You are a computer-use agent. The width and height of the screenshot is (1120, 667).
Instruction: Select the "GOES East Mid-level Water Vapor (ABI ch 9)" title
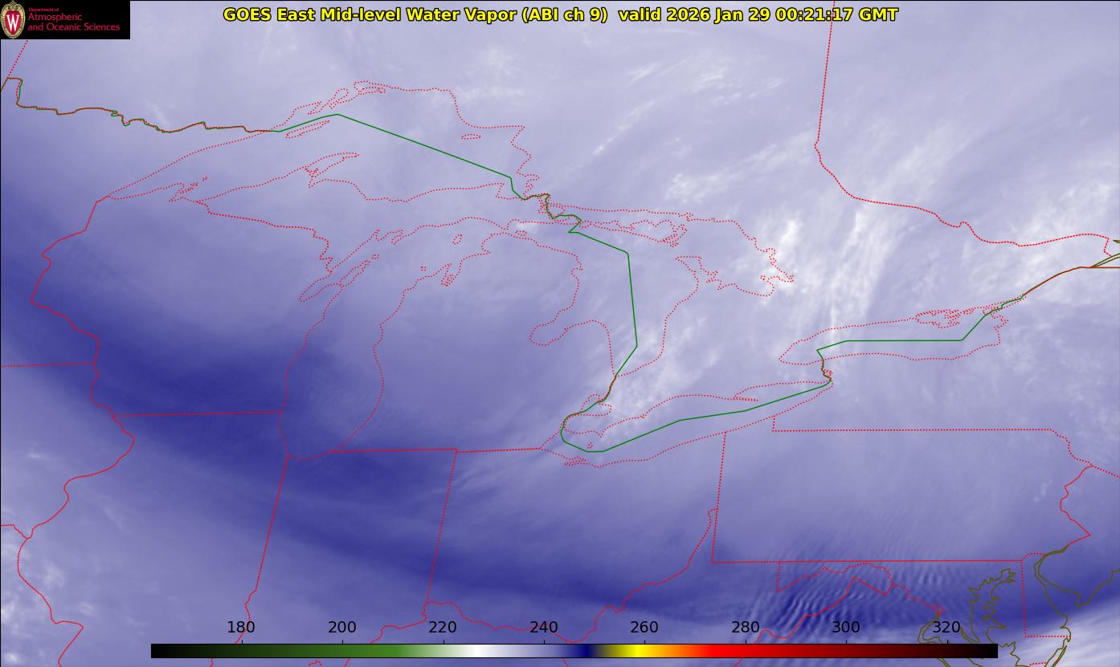coord(415,14)
